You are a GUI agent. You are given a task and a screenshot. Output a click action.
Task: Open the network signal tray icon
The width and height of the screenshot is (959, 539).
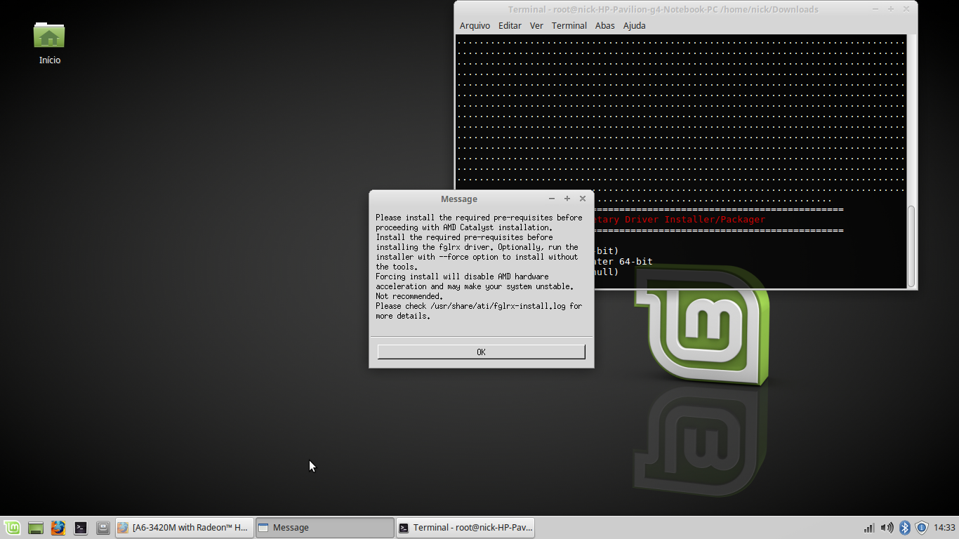(x=869, y=528)
